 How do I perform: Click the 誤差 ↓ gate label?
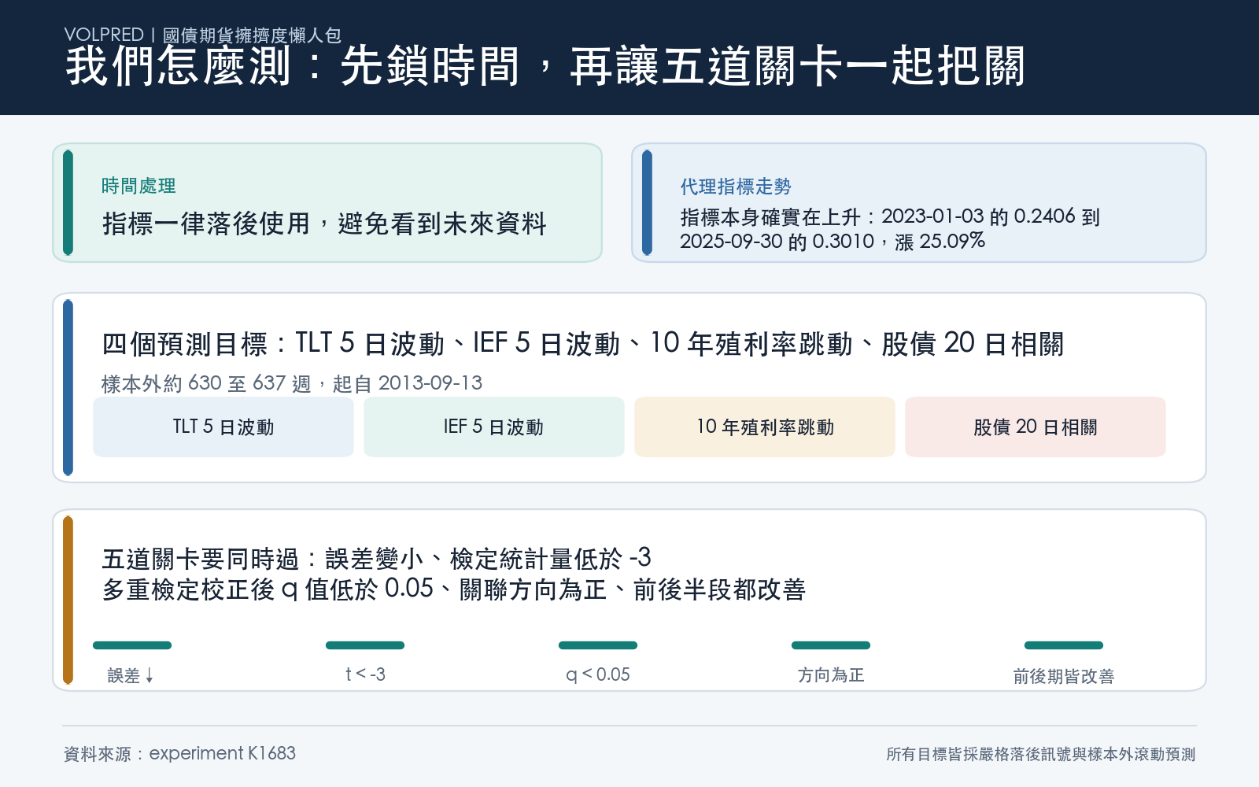131,675
